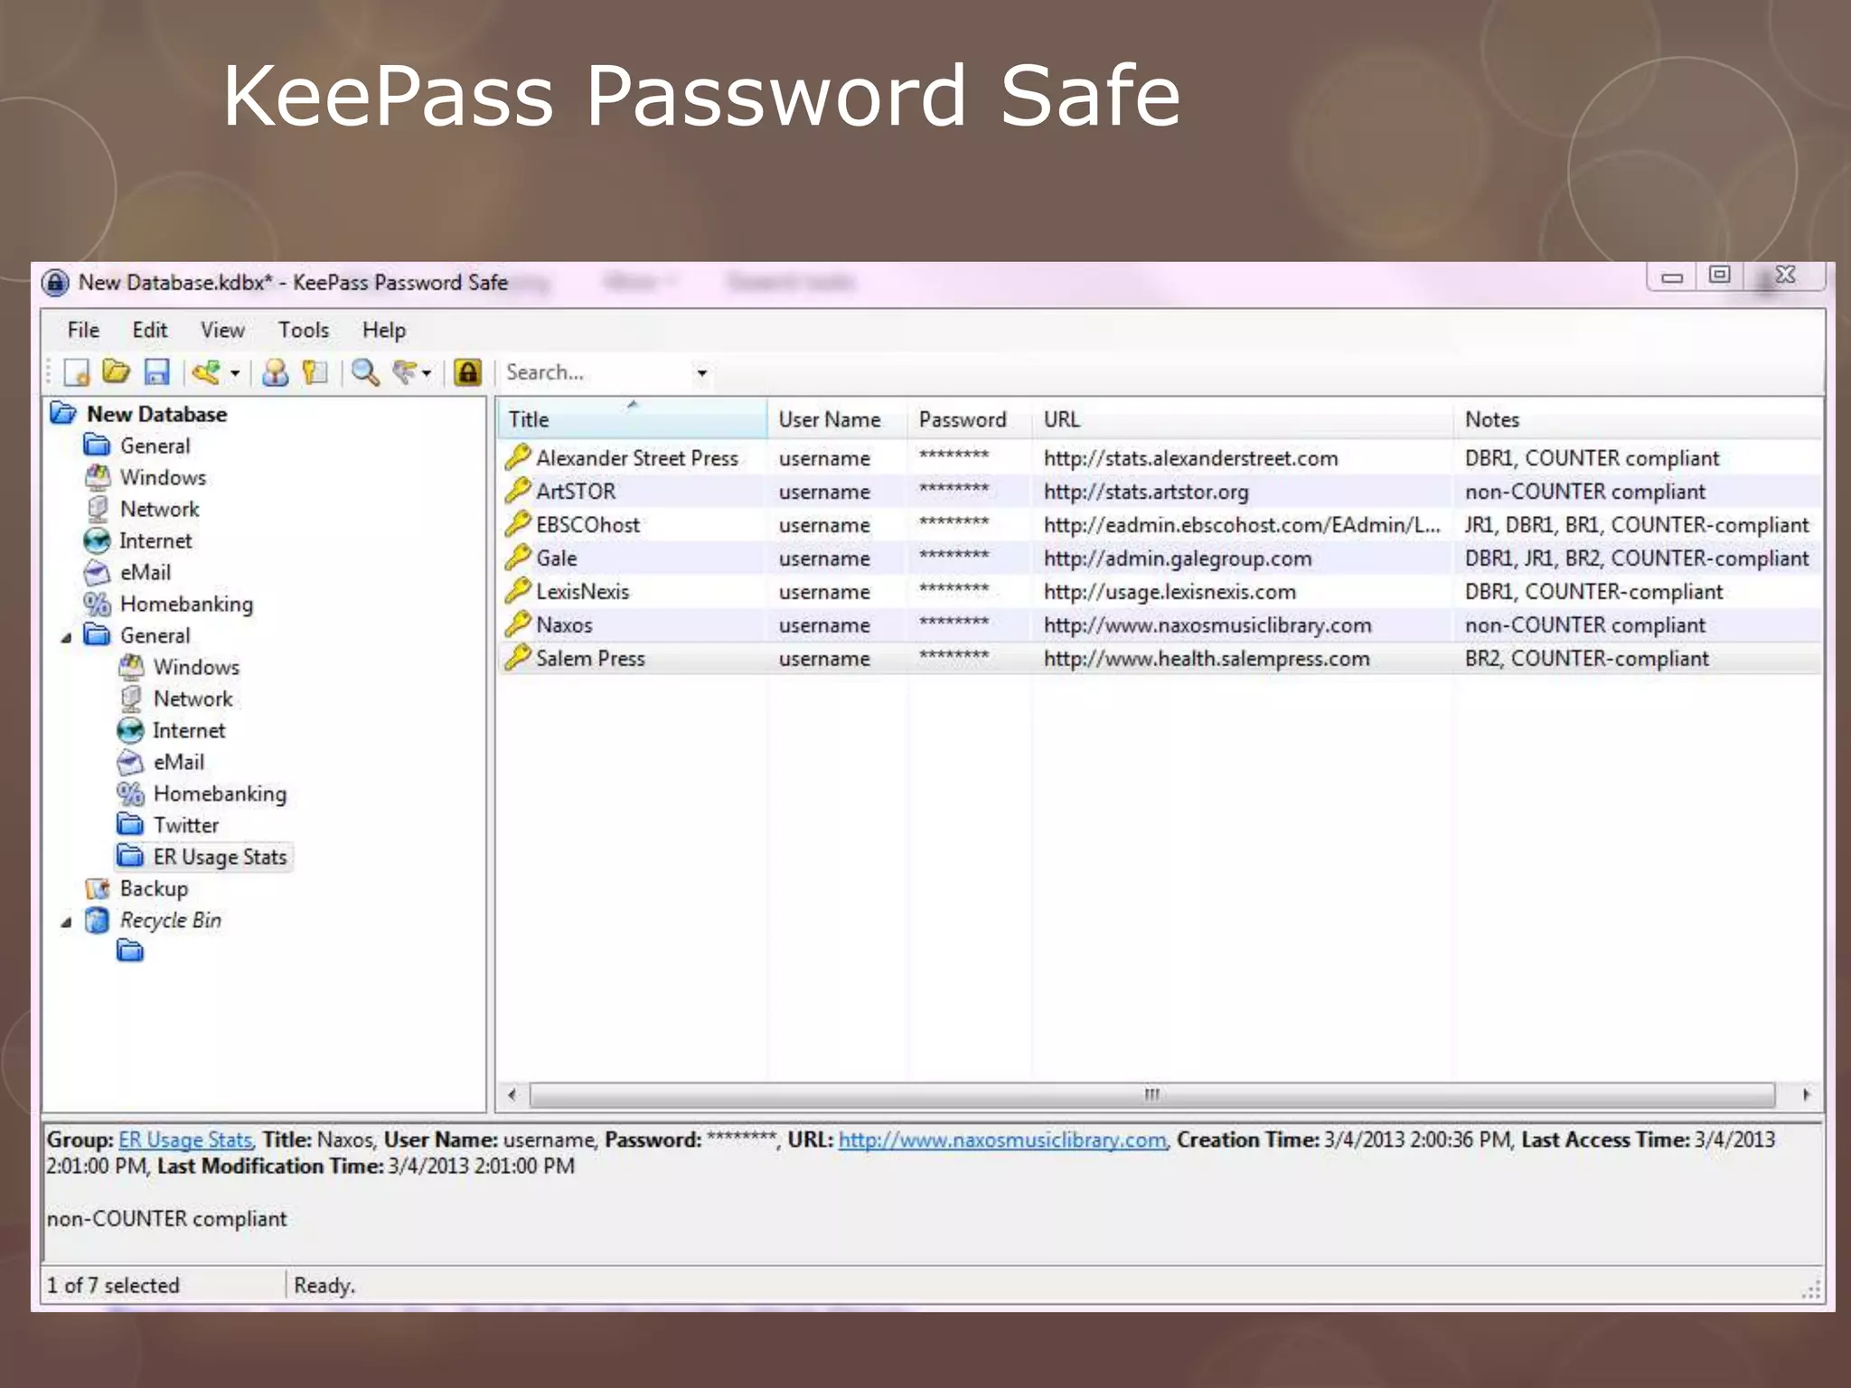This screenshot has width=1851, height=1388.
Task: Sort by URL column header
Action: 1243,419
